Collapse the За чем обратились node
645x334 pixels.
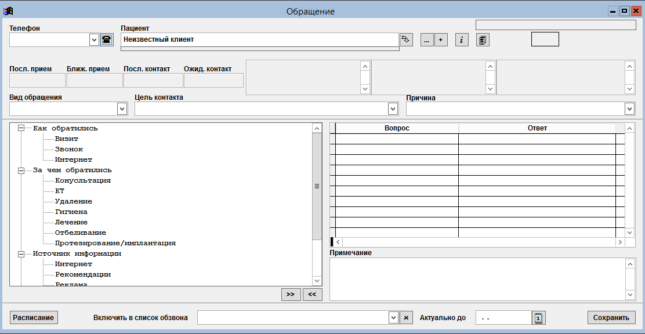coord(21,170)
